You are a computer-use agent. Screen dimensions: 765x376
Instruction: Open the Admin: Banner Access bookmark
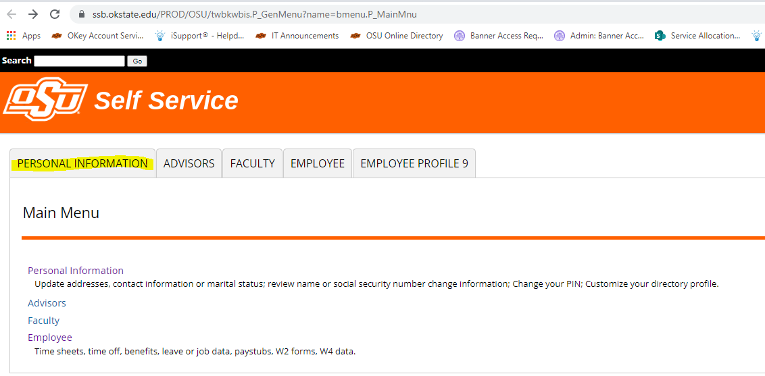click(599, 36)
